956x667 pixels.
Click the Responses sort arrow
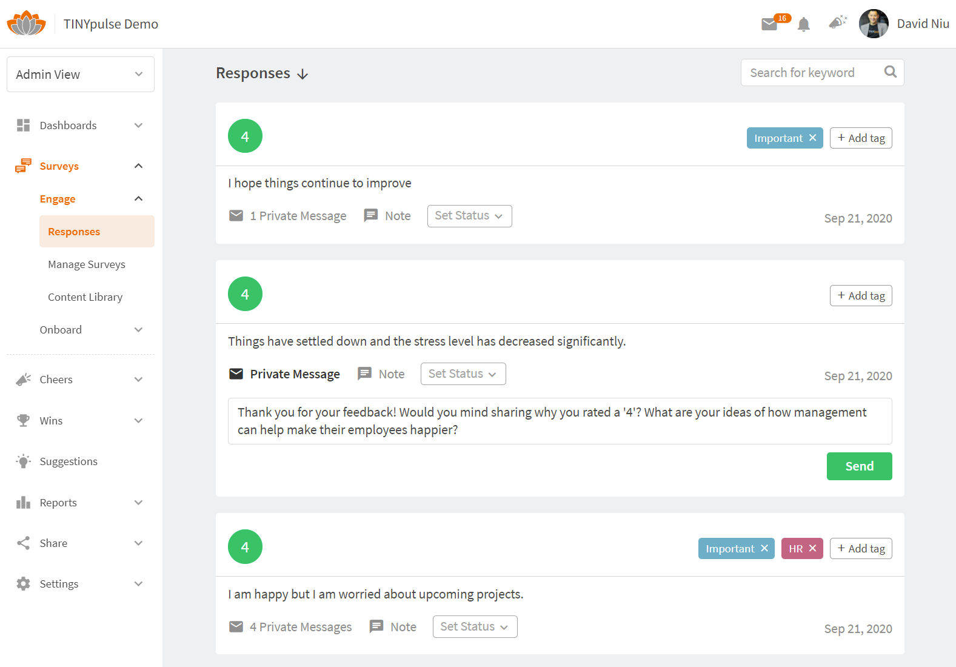tap(303, 74)
